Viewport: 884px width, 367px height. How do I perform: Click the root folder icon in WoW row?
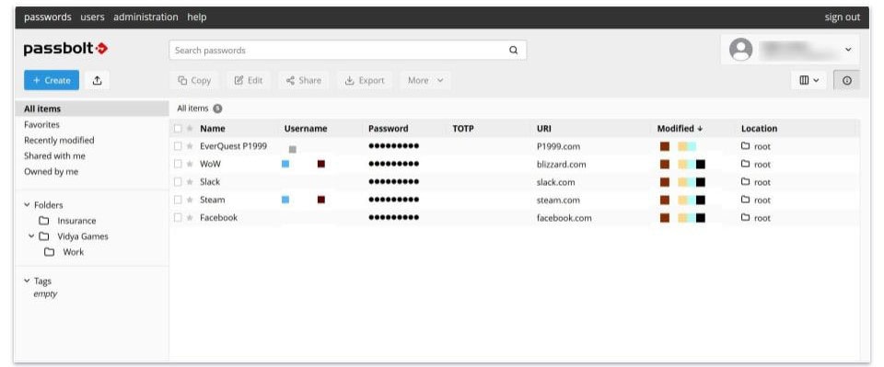point(745,164)
